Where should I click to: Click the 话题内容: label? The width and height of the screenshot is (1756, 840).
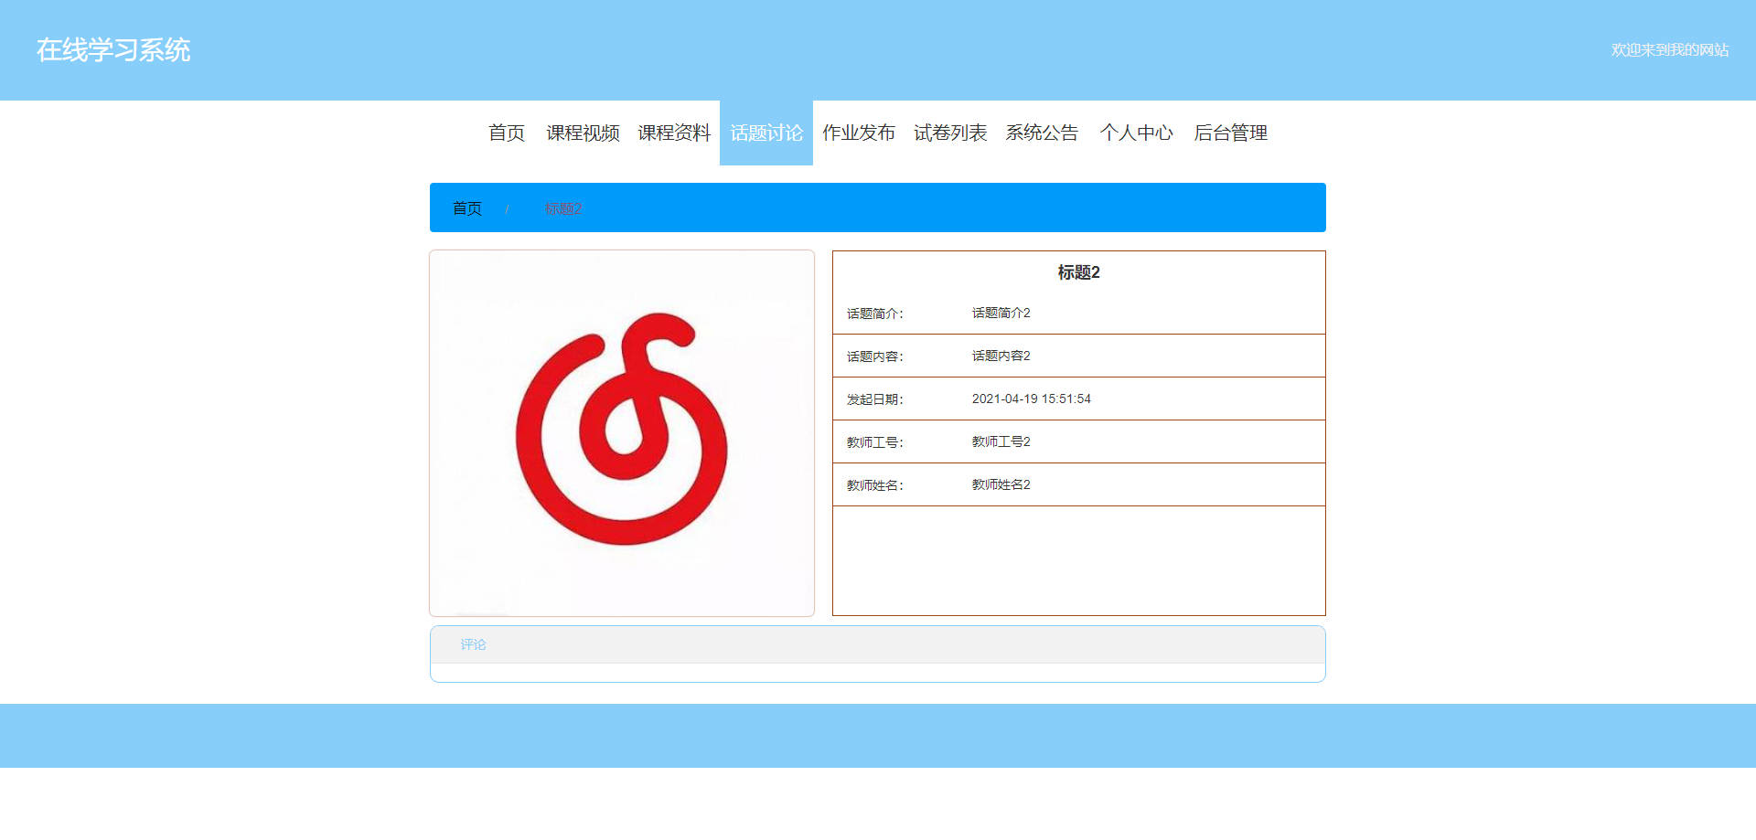(x=874, y=356)
